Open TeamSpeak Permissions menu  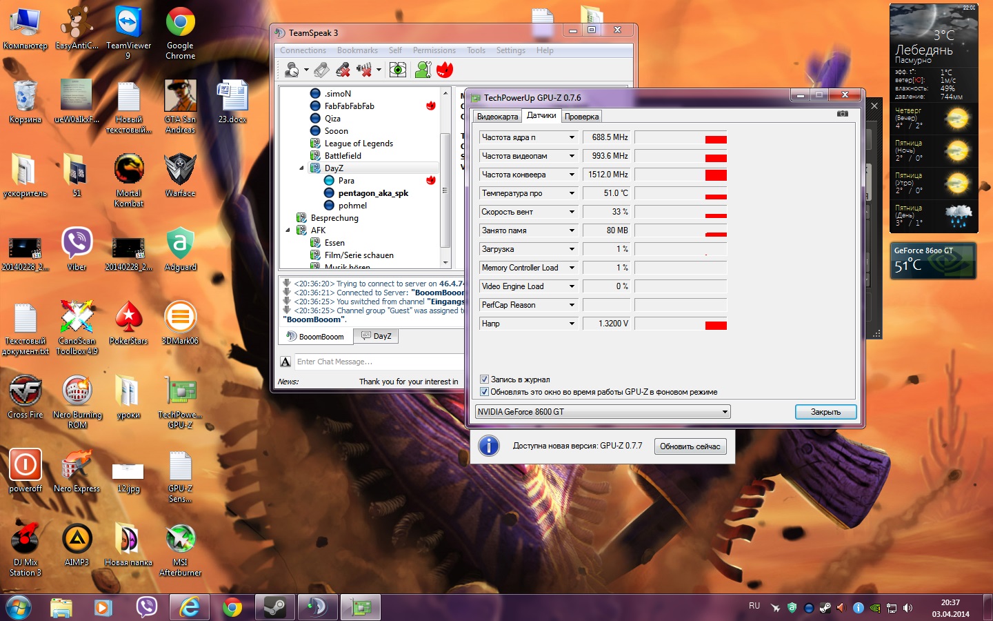pos(434,50)
